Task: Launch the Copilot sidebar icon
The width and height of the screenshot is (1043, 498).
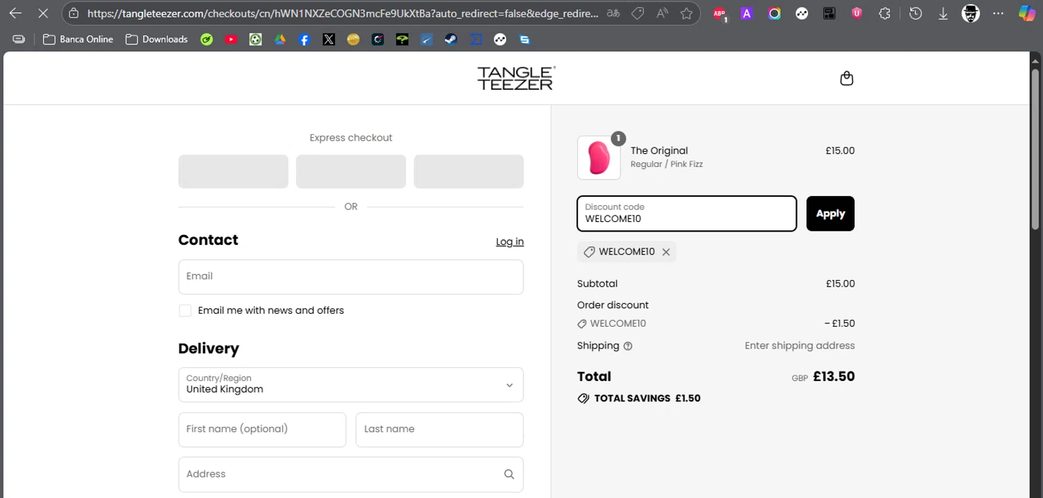Action: 1026,13
